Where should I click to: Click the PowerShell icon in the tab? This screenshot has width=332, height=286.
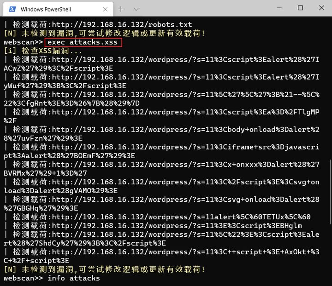pos(12,9)
